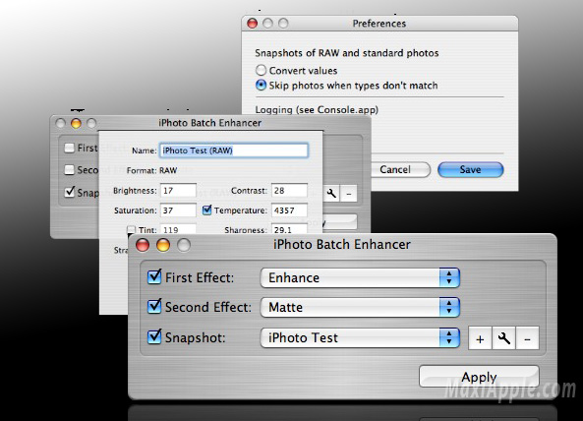The image size is (583, 421).
Task: Add a snapshot with the plus button
Action: click(480, 338)
